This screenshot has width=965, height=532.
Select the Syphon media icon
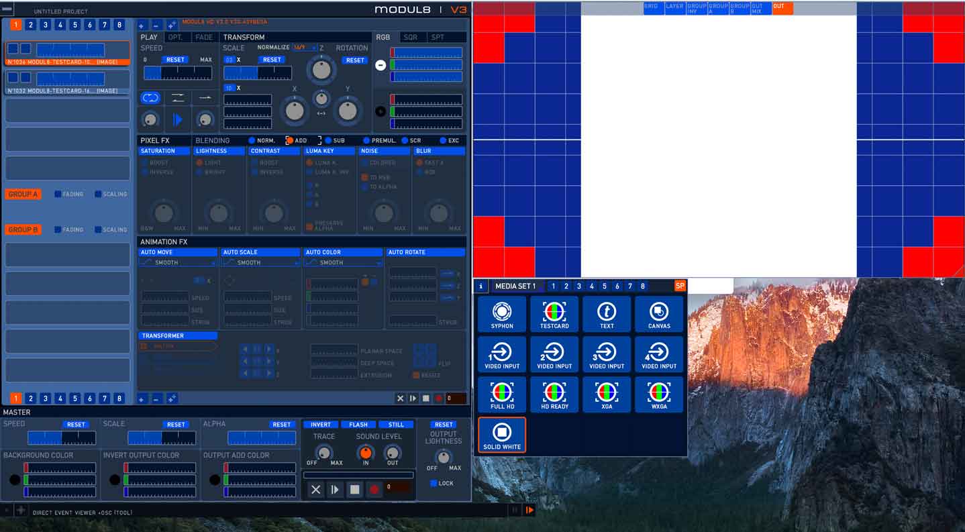[501, 314]
